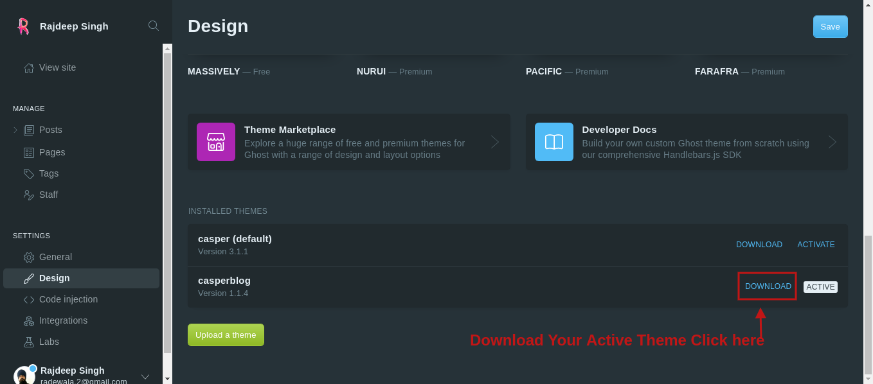Click the Rajdeep Singh profile avatar

coord(24,374)
